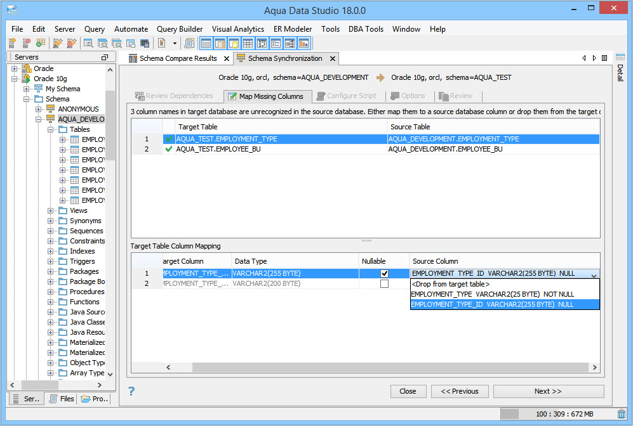This screenshot has width=633, height=426.
Task: Click the trash can memory icon
Action: tap(622, 414)
